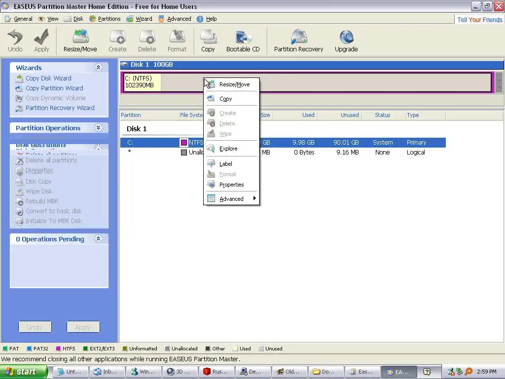Open Partition Recovery Wizard in sidebar
Image resolution: width=505 pixels, height=379 pixels.
tap(60, 108)
